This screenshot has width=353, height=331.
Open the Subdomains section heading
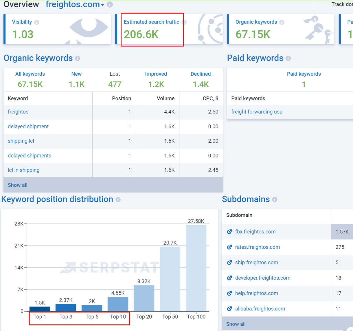tap(246, 199)
